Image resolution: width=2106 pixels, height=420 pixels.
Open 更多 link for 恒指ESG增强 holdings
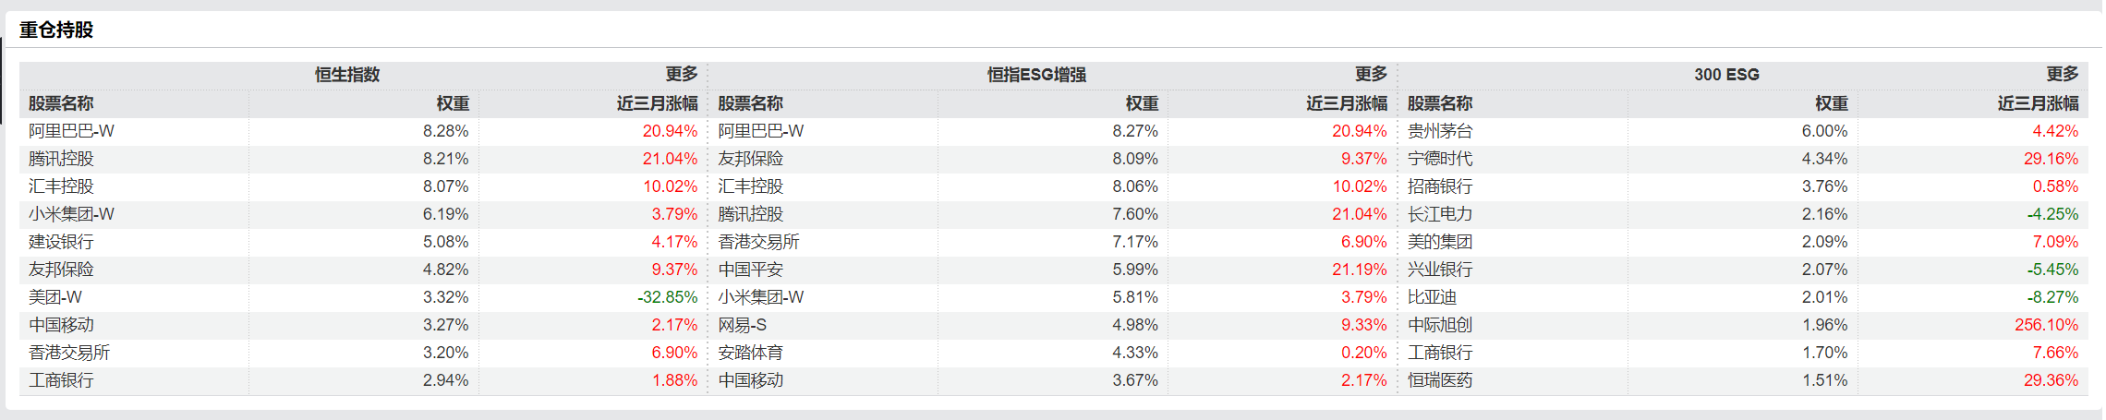[x=1371, y=74]
